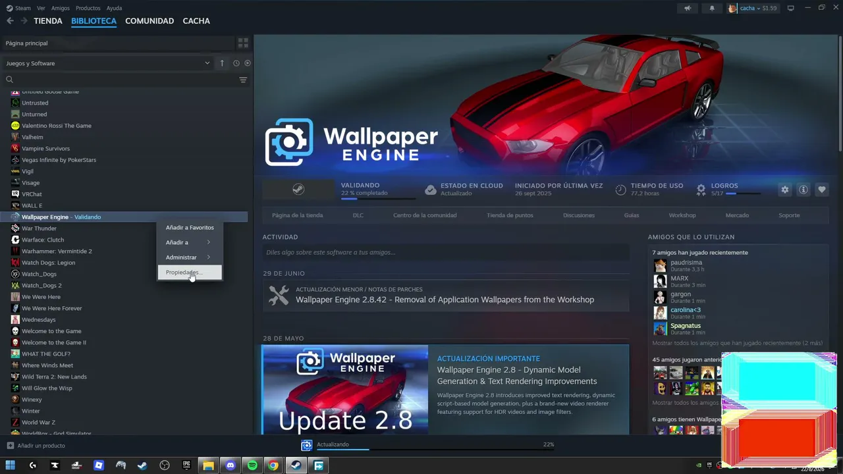Open Spotify from the taskbar
843x474 pixels.
coord(252,465)
